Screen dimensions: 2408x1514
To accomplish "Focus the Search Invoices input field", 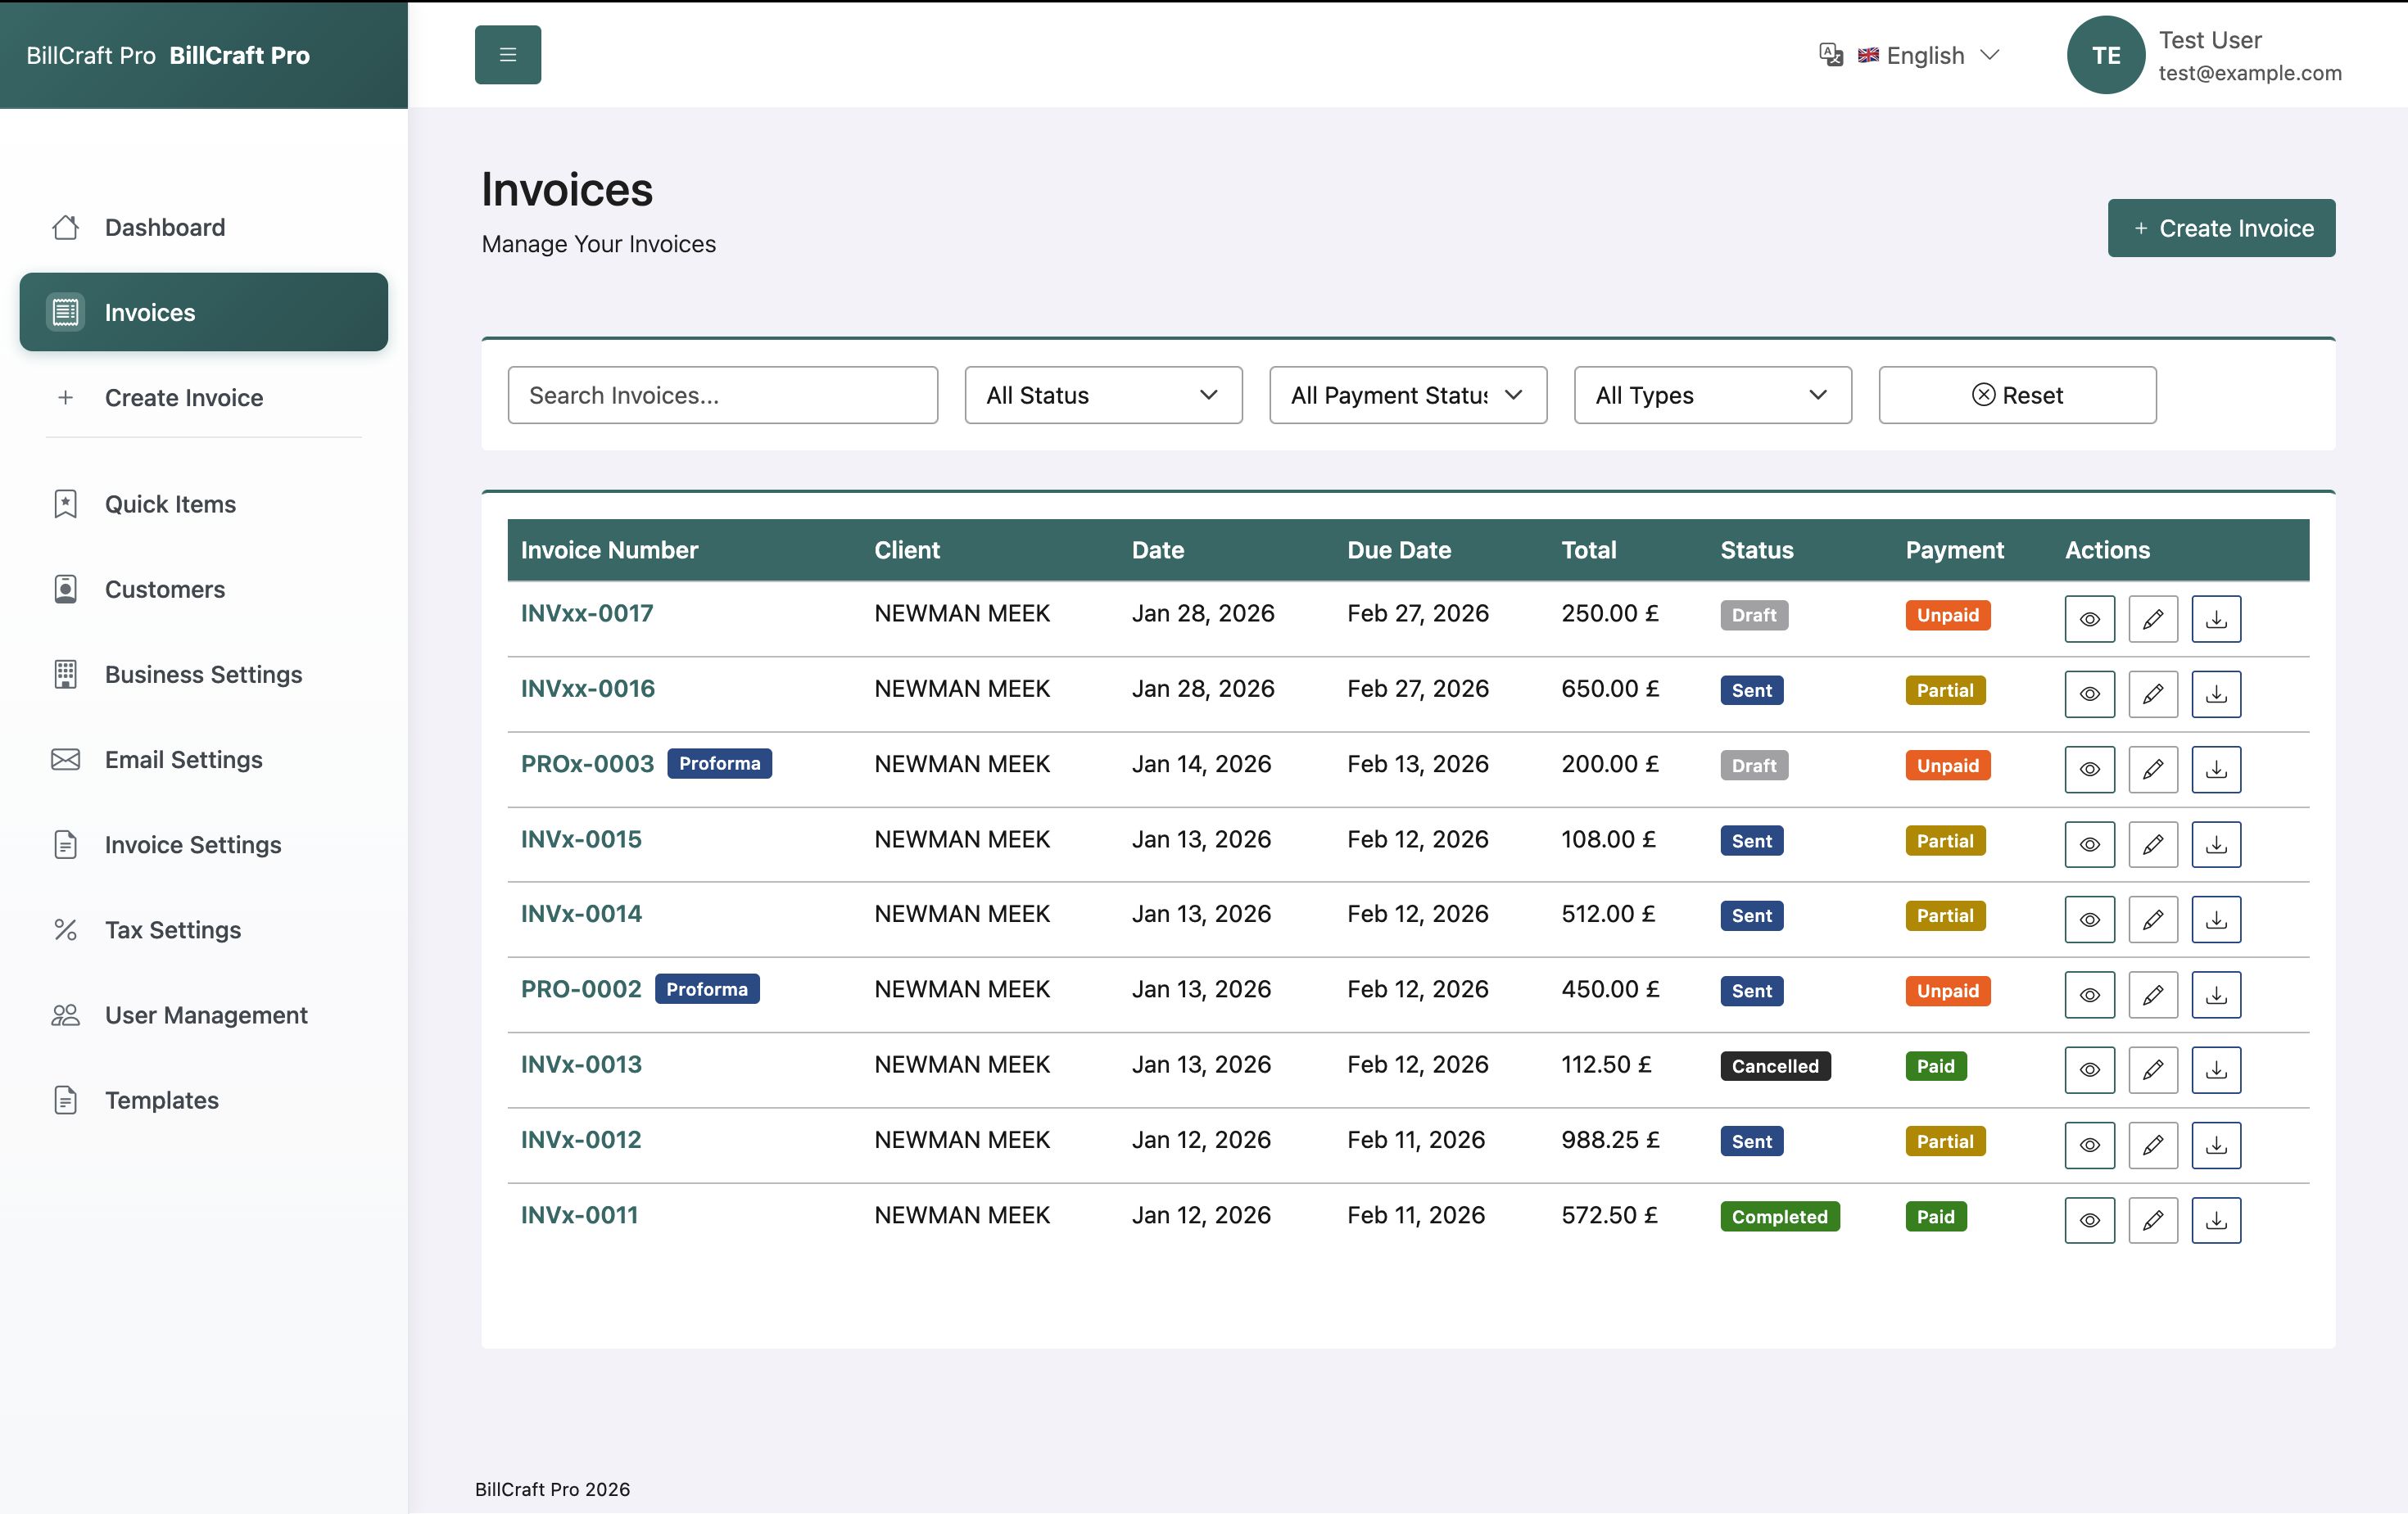I will tap(722, 395).
